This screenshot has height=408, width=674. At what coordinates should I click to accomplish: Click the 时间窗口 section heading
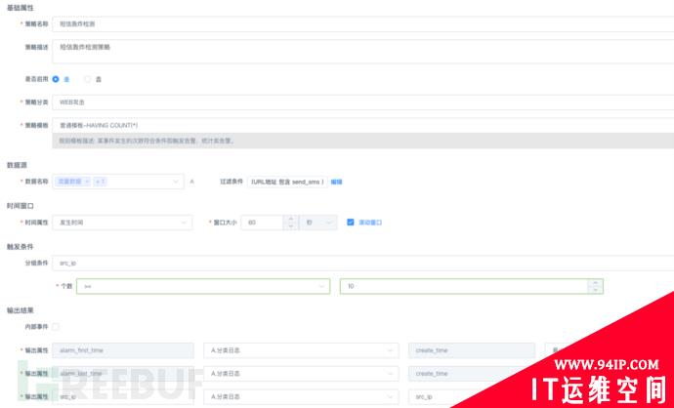coord(21,206)
